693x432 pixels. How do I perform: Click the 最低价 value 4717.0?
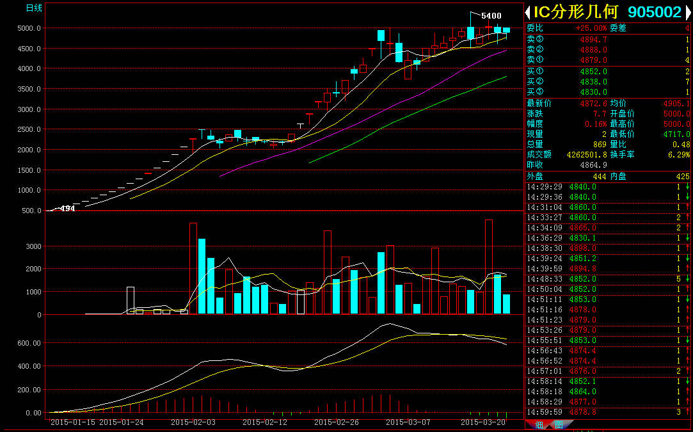click(x=676, y=134)
